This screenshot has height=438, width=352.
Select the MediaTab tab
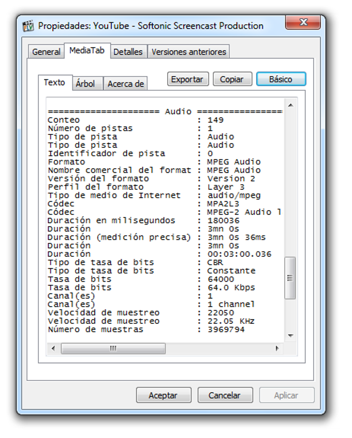pyautogui.click(x=87, y=50)
